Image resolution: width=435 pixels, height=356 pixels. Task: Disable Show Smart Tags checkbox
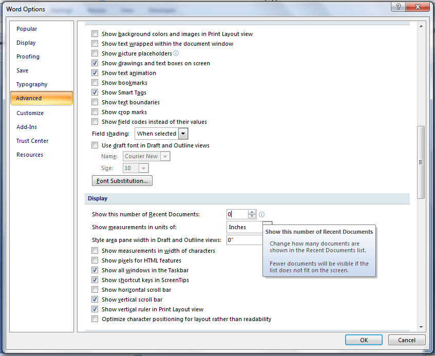[x=95, y=92]
